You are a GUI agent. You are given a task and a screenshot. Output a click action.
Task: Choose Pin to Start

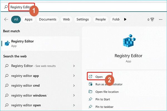102,99
